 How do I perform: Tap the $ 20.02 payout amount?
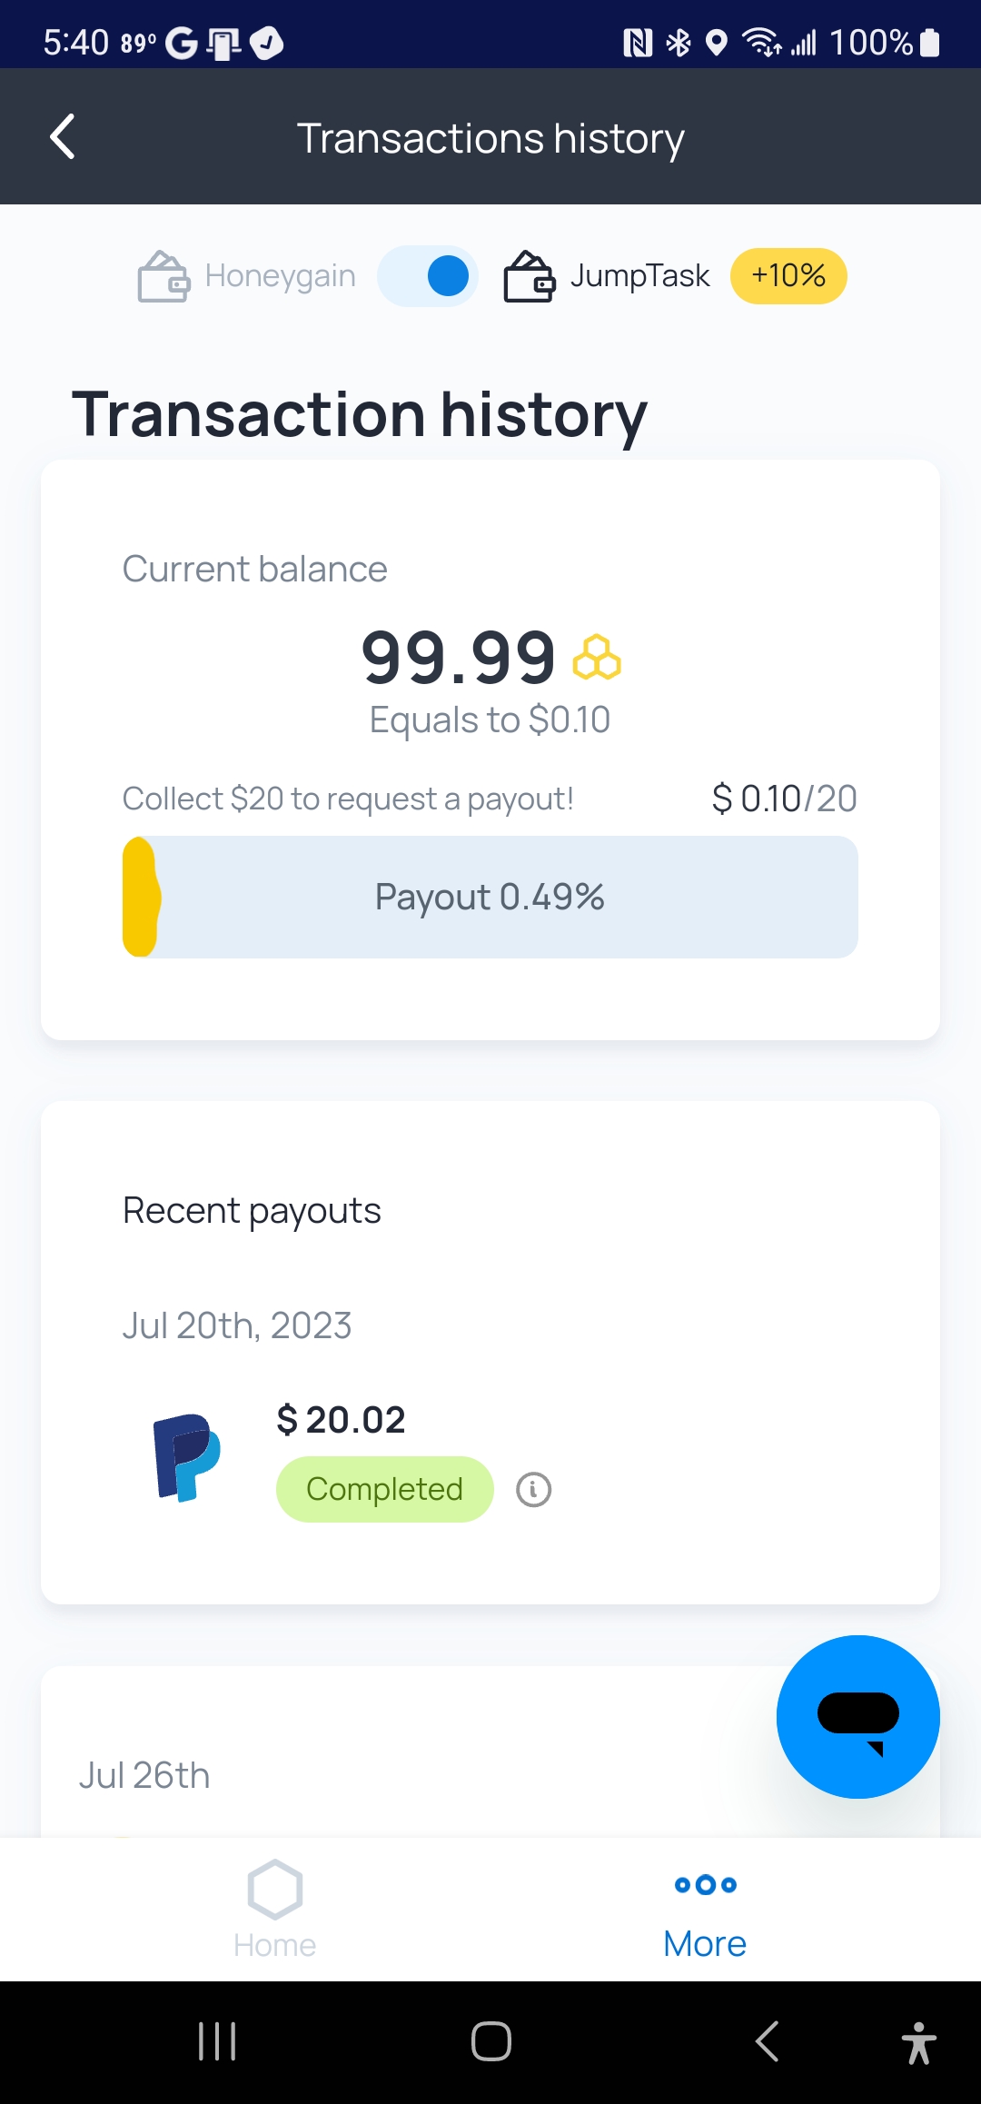[x=341, y=1420]
